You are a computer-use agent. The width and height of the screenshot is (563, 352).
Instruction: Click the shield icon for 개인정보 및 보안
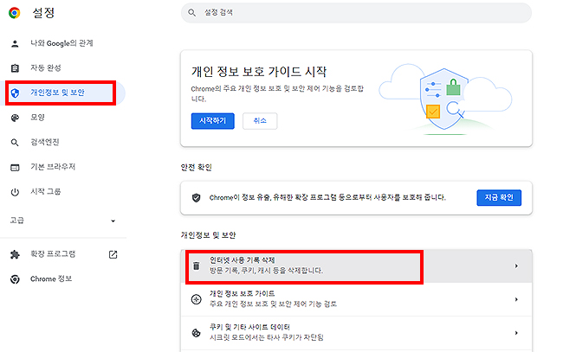pos(15,93)
